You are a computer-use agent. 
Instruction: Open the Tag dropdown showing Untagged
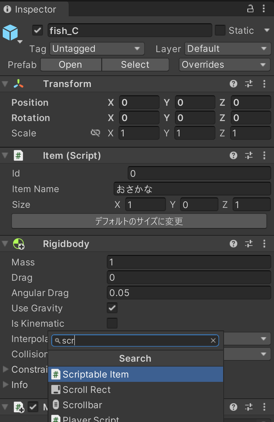coord(97,49)
